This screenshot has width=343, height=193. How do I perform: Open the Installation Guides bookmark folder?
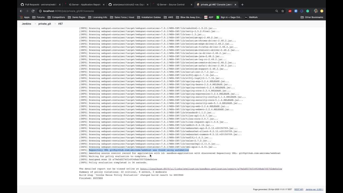coord(149,17)
